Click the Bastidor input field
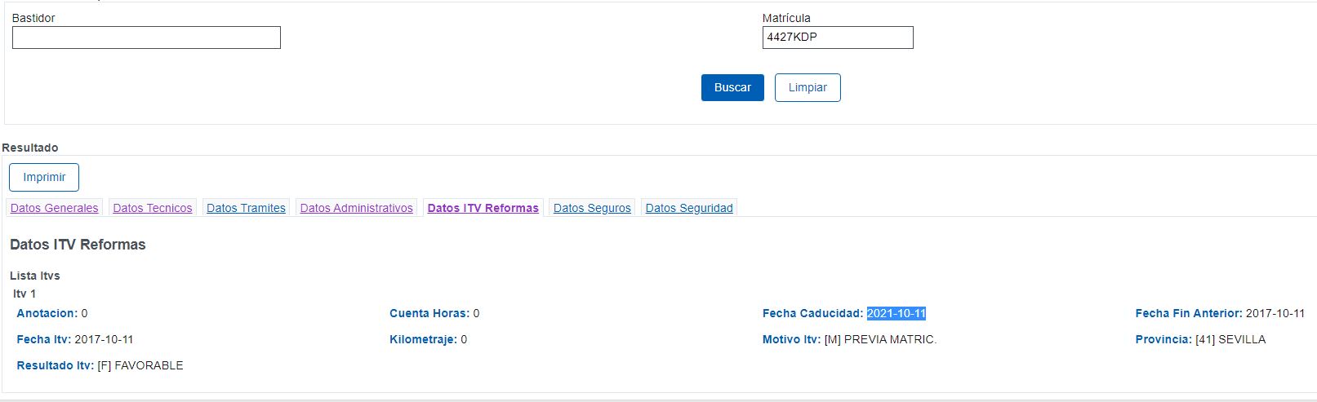1317x402 pixels. pyautogui.click(x=146, y=38)
